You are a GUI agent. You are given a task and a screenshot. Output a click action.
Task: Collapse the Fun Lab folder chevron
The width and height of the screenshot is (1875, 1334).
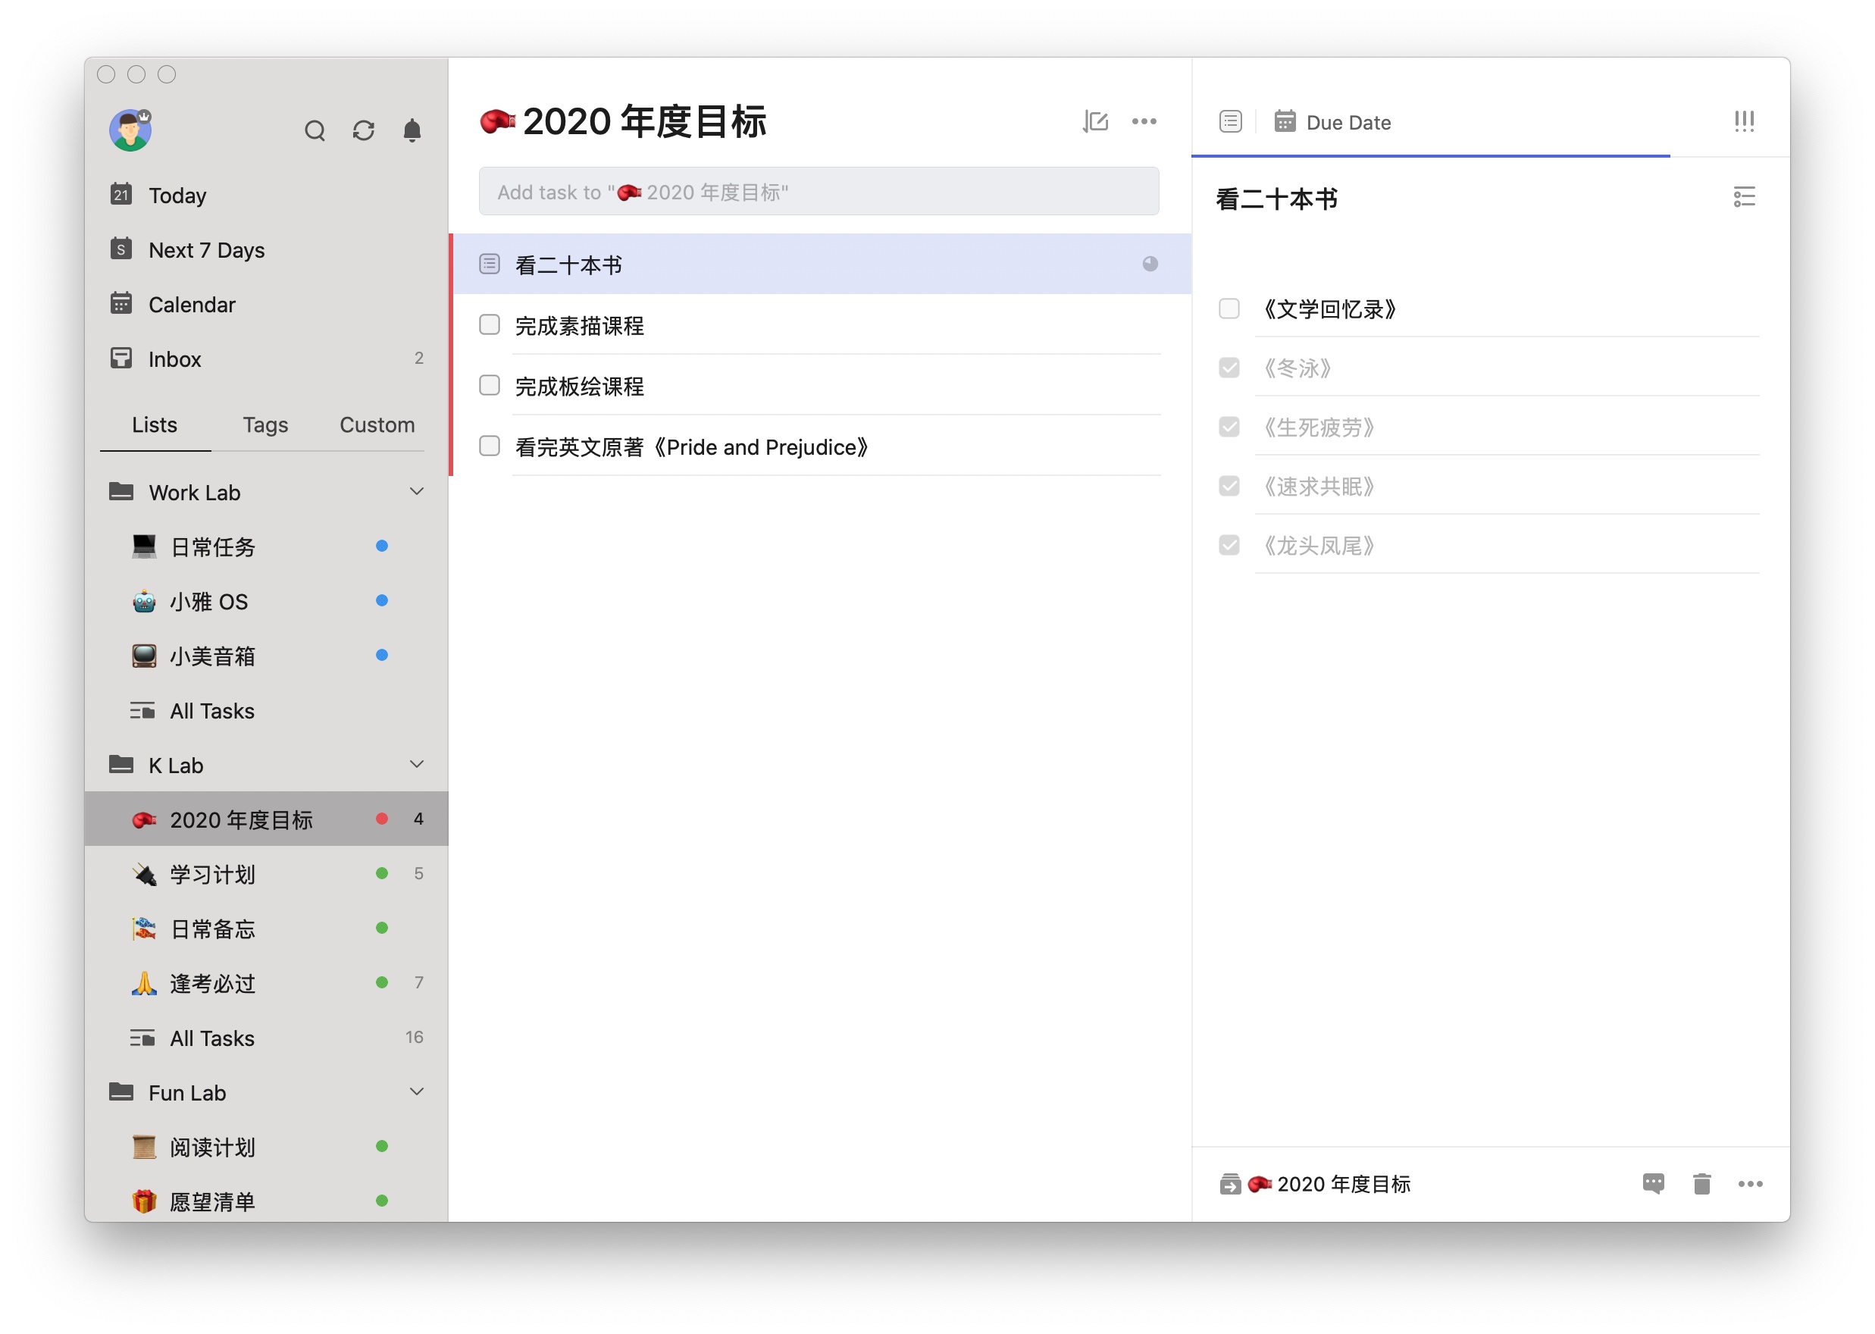416,1091
